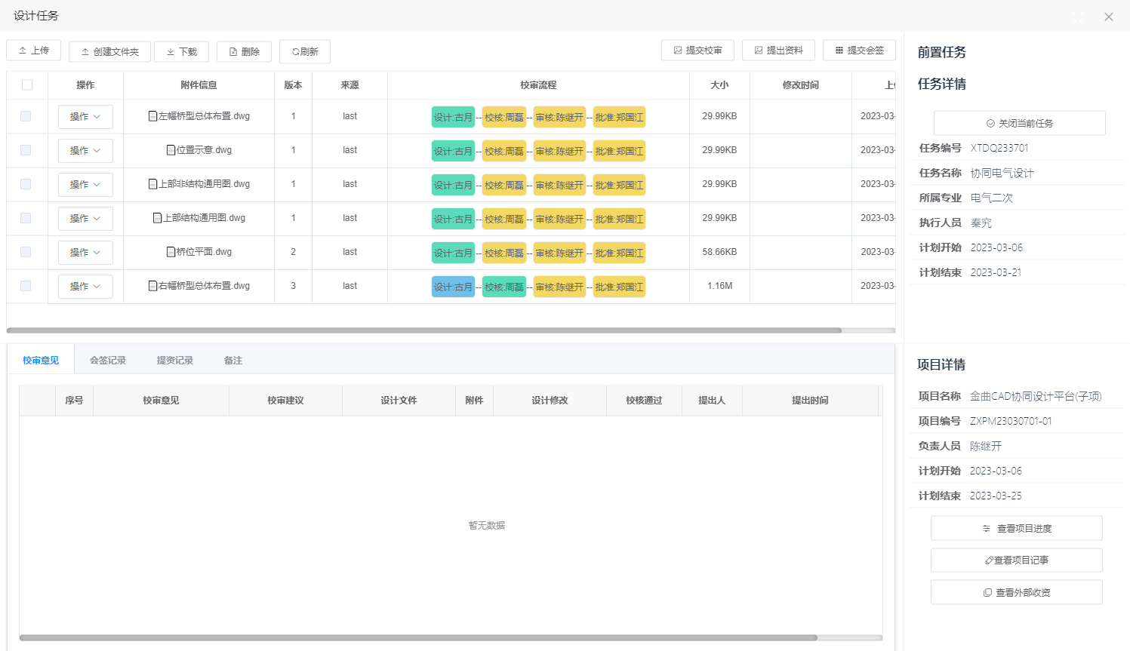Click the 查看项目进度 button

1016,529
